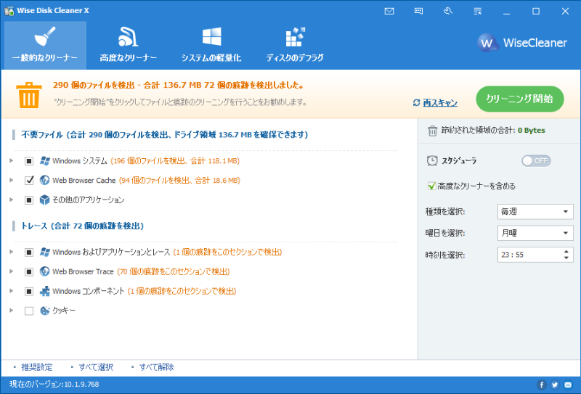Click the orange trash can icon

click(29, 95)
